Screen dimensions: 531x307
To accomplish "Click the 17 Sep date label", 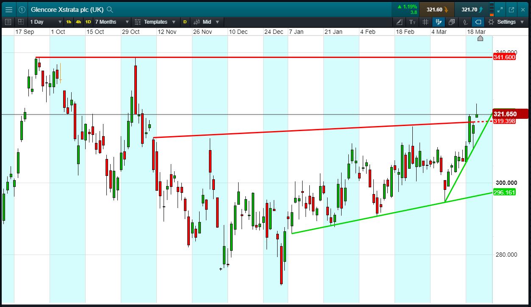I will tap(25, 32).
